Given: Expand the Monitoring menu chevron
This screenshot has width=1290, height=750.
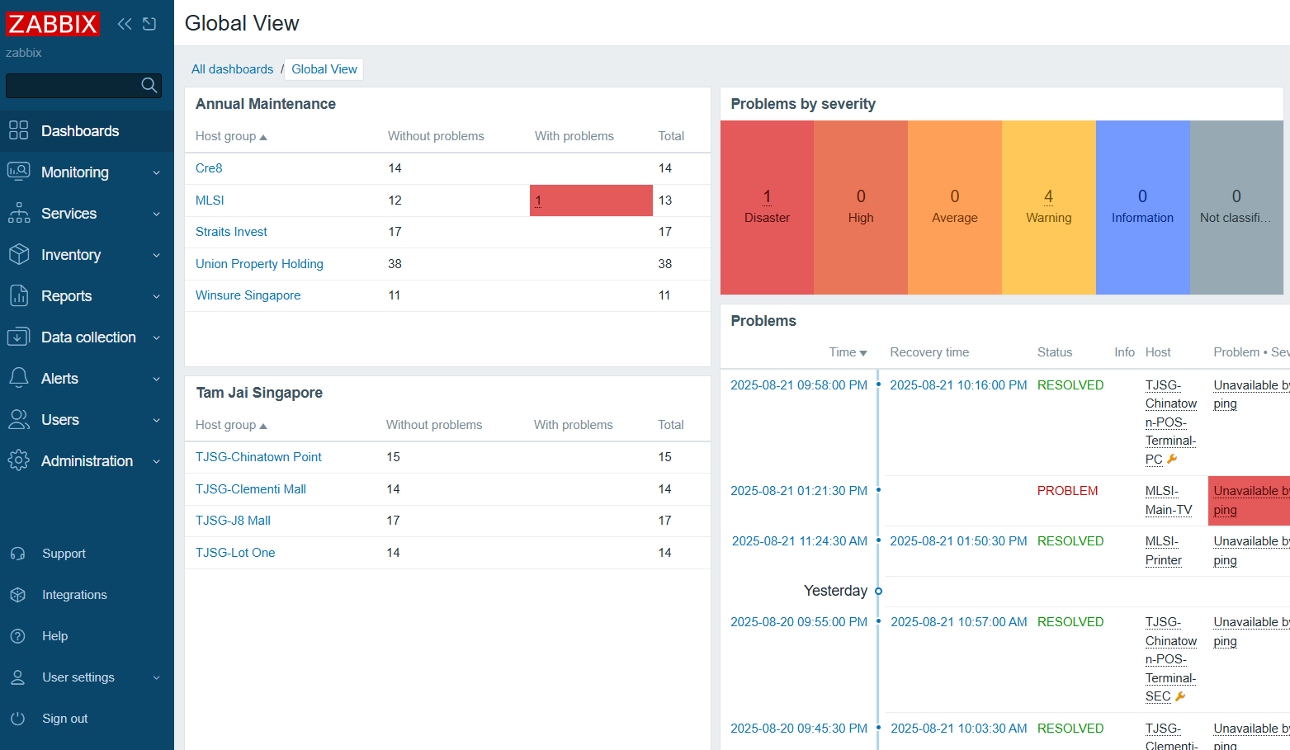Looking at the screenshot, I should (156, 172).
